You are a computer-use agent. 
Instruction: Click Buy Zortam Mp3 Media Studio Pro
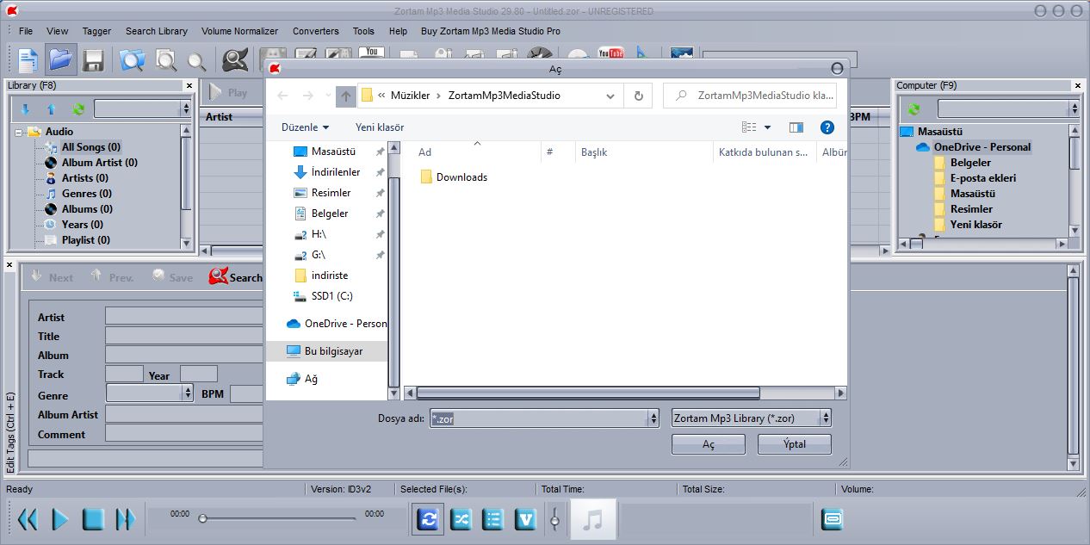pyautogui.click(x=491, y=31)
